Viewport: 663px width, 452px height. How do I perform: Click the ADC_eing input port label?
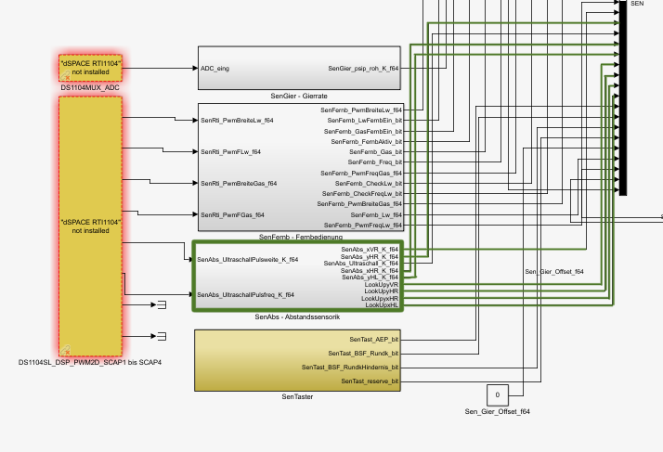pyautogui.click(x=215, y=68)
